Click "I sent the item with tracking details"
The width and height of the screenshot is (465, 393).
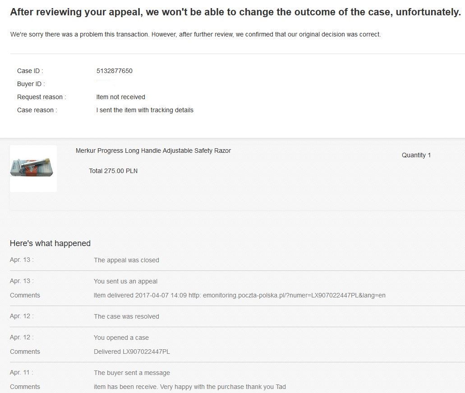145,110
